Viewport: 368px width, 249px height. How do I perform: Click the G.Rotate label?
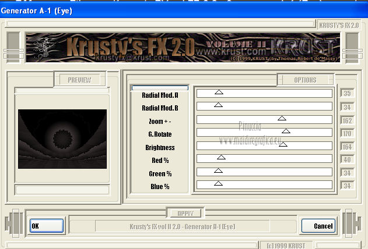click(x=160, y=134)
